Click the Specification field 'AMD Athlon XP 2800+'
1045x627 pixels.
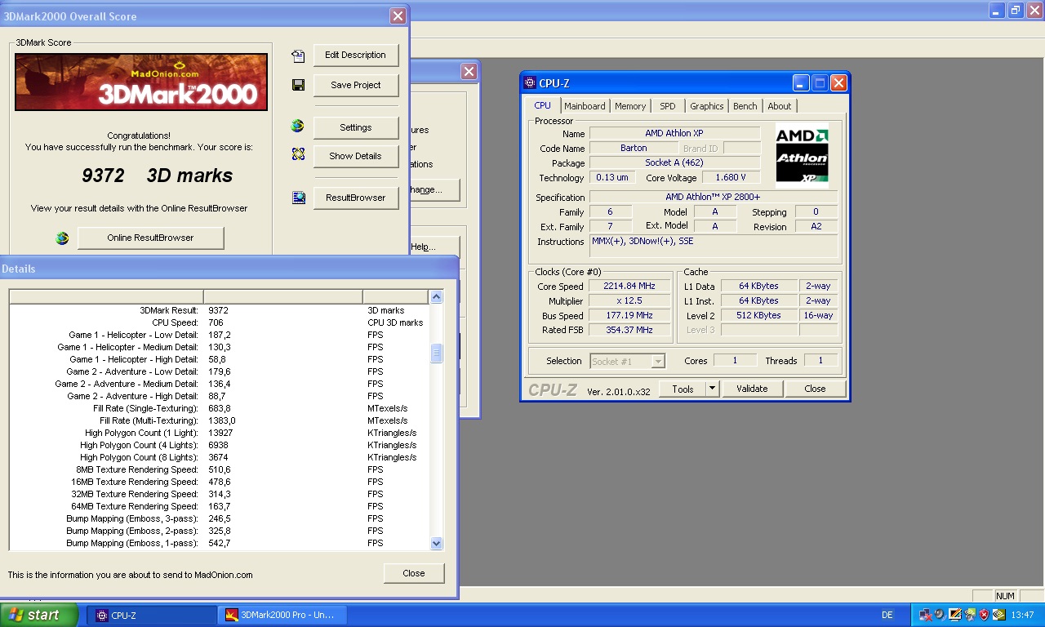[714, 197]
